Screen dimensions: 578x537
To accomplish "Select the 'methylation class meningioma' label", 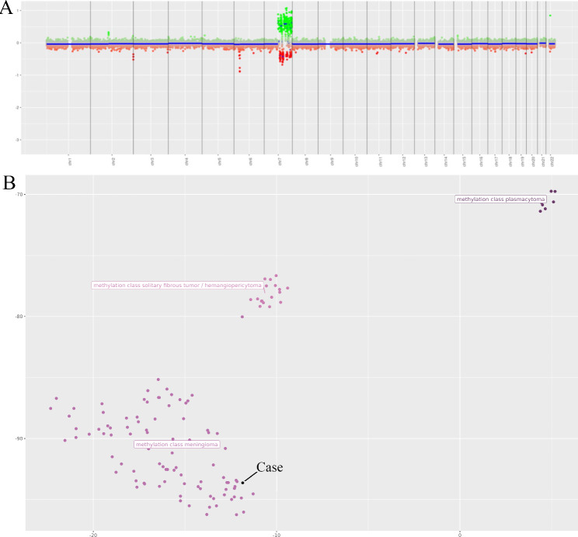I will 178,445.
